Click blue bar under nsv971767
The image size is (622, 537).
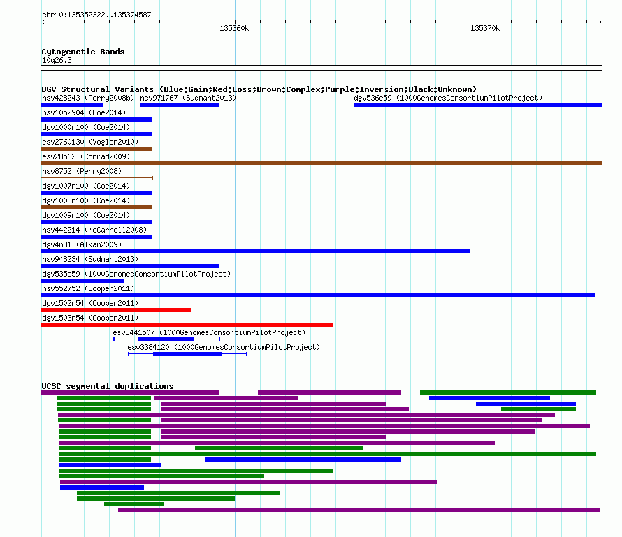coord(180,105)
